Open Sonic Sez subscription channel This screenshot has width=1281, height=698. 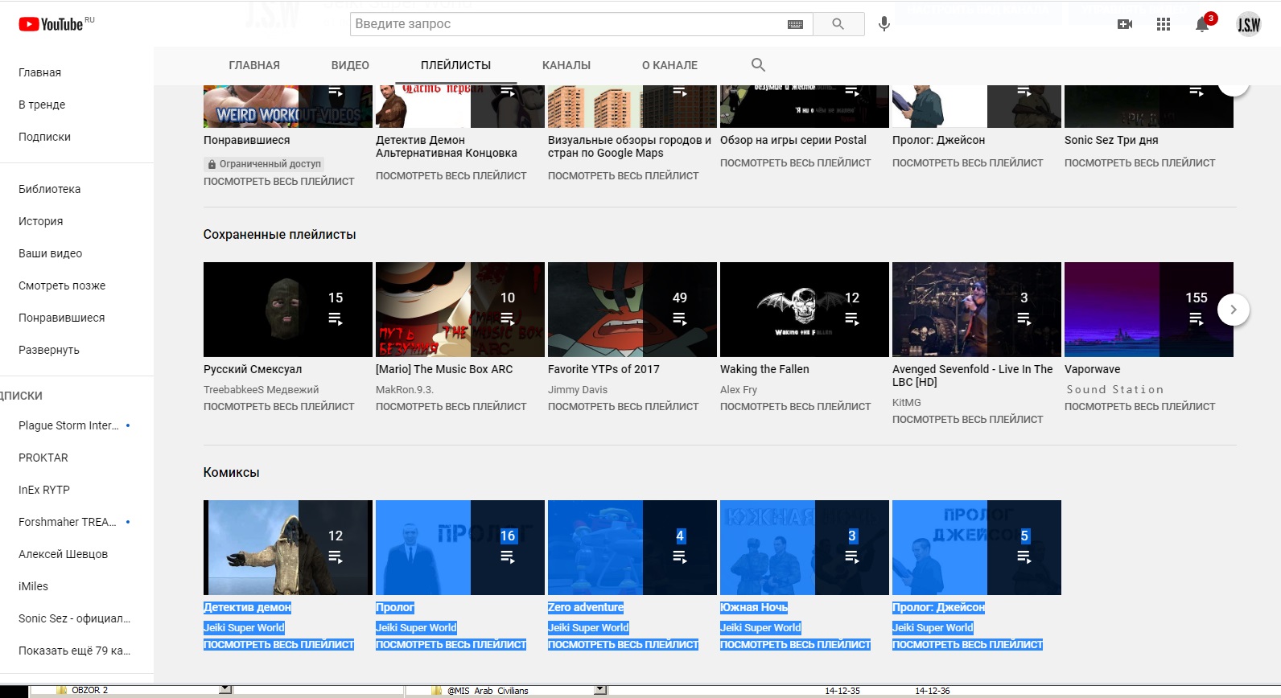pyautogui.click(x=74, y=618)
